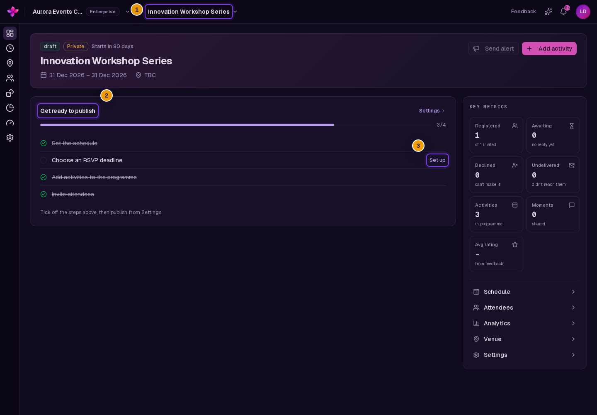The width and height of the screenshot is (597, 415).
Task: Click Set up for RSVP deadline
Action: [437, 160]
